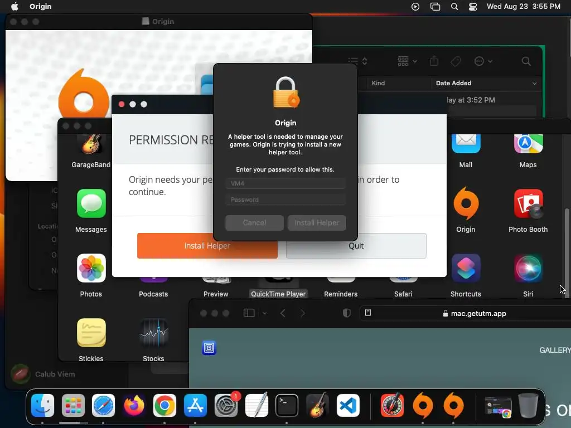Click the Finder search magnifier icon
This screenshot has height=428, width=571.
point(526,61)
